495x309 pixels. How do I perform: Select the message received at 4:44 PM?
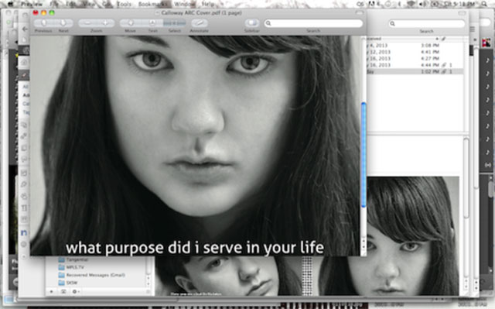tap(414, 65)
